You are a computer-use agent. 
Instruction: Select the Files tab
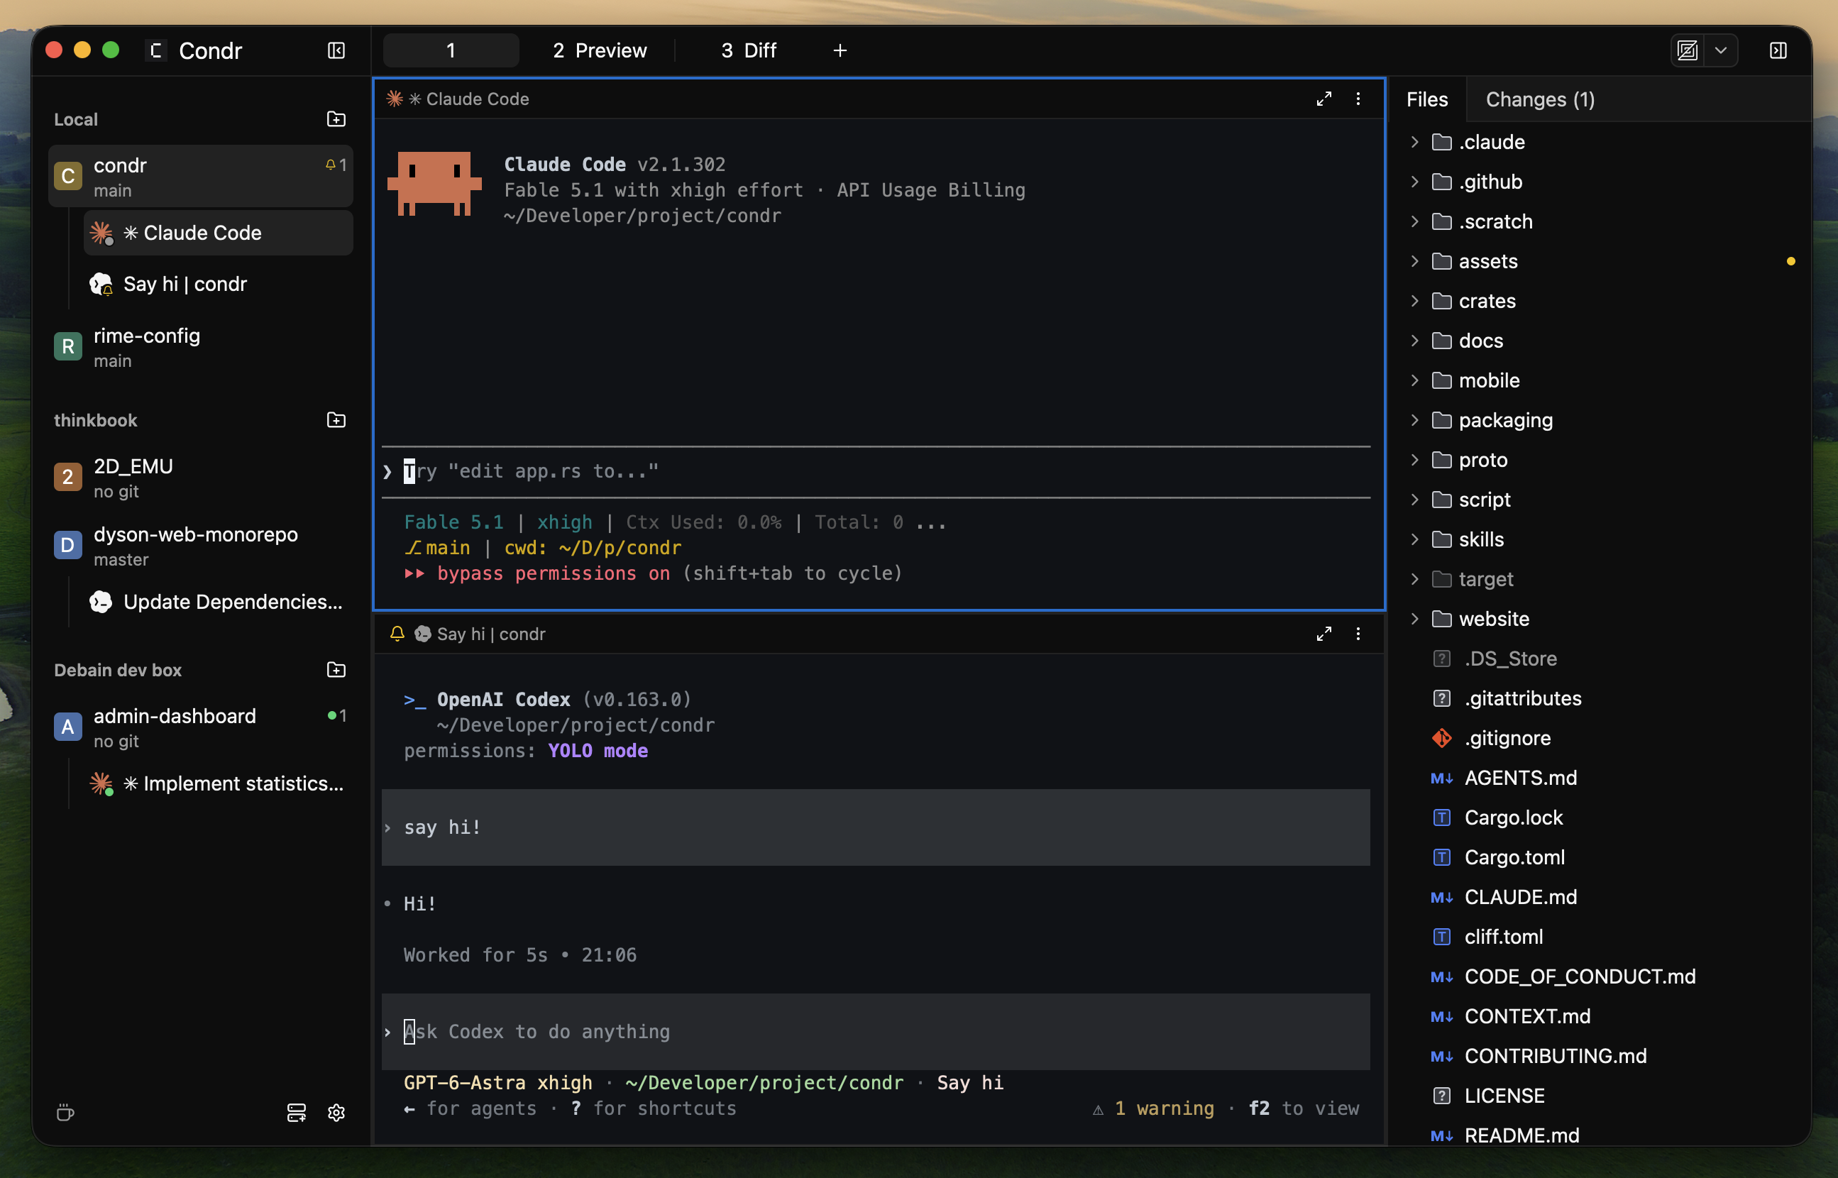pos(1426,99)
